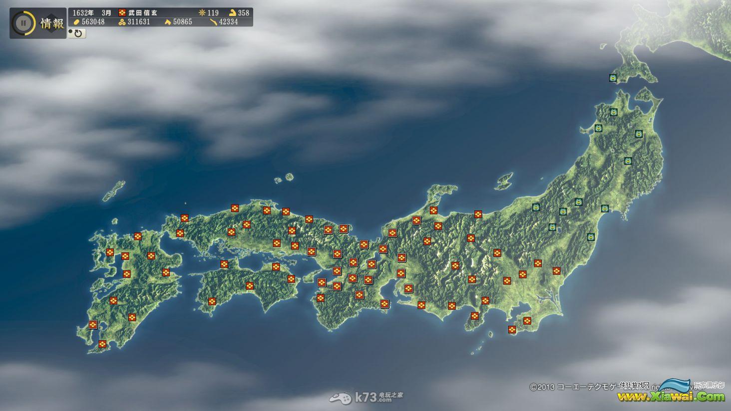Pause the game with the round pause button
The width and height of the screenshot is (731, 411).
(x=23, y=23)
